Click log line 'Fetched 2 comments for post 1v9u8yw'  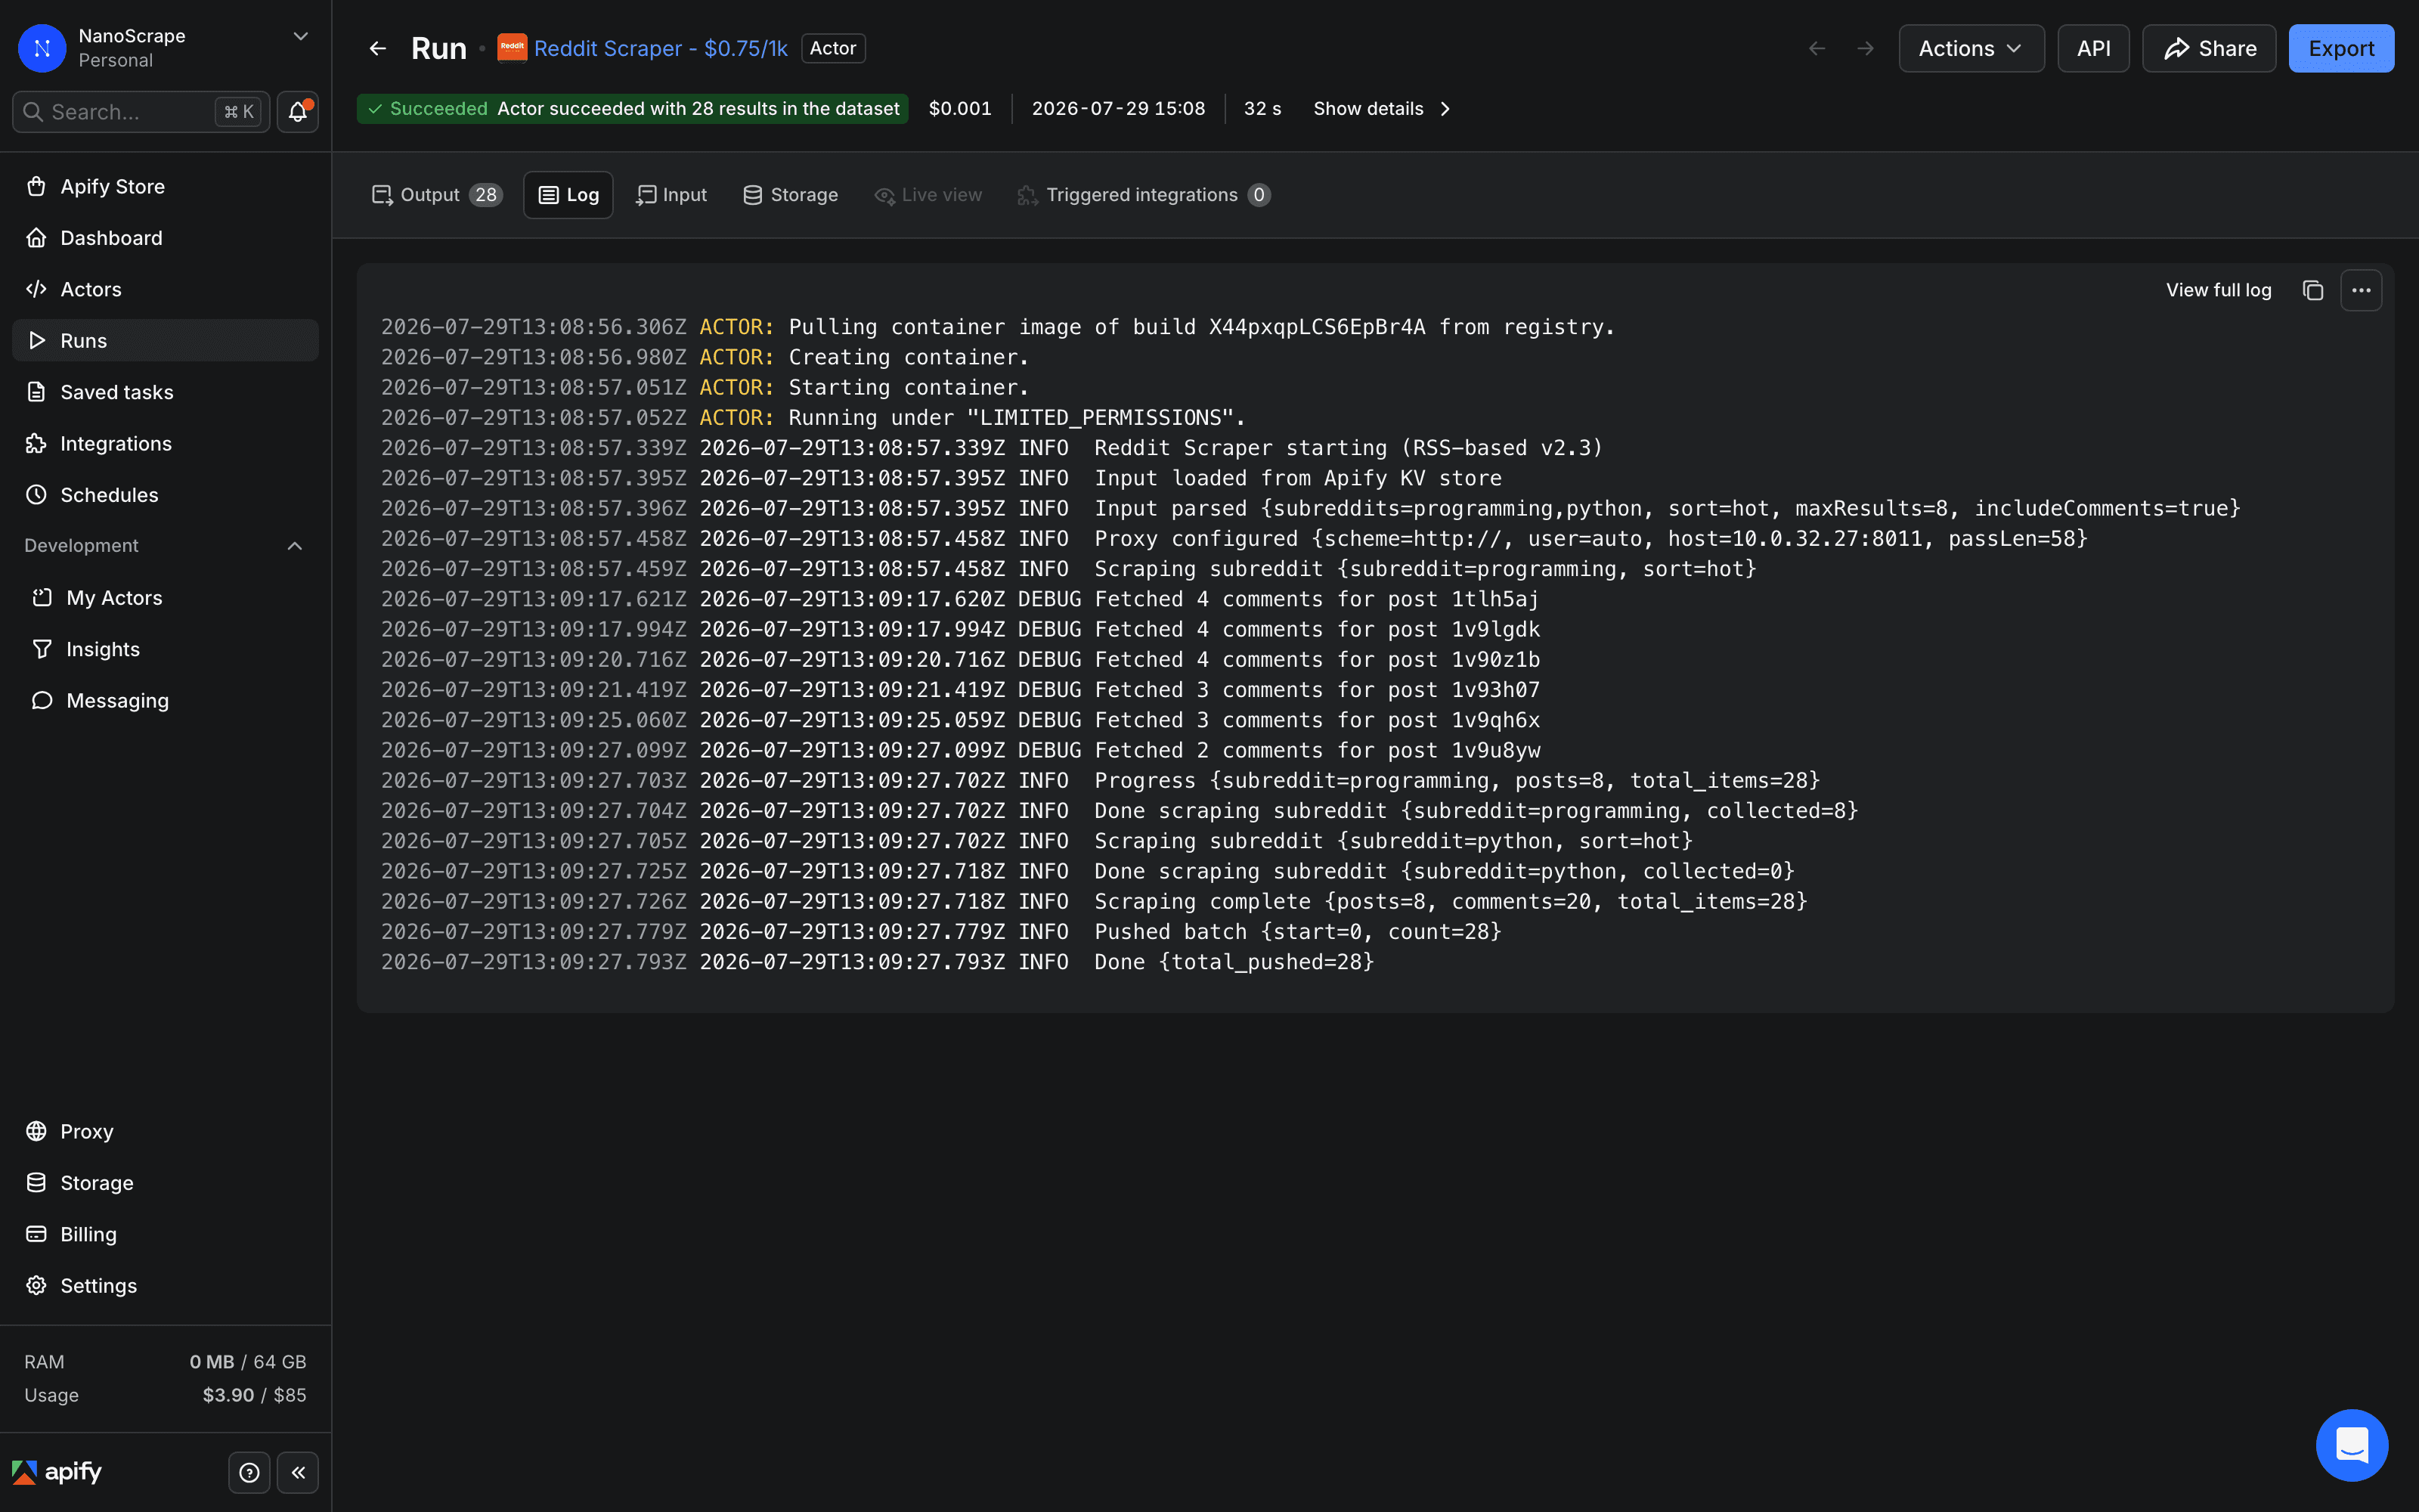(x=961, y=750)
